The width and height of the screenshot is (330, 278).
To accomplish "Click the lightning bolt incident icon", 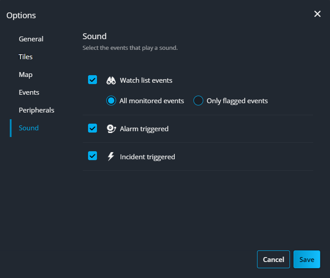I will pos(111,157).
